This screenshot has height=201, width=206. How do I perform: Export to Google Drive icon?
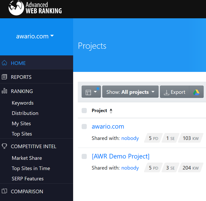pyautogui.click(x=196, y=92)
